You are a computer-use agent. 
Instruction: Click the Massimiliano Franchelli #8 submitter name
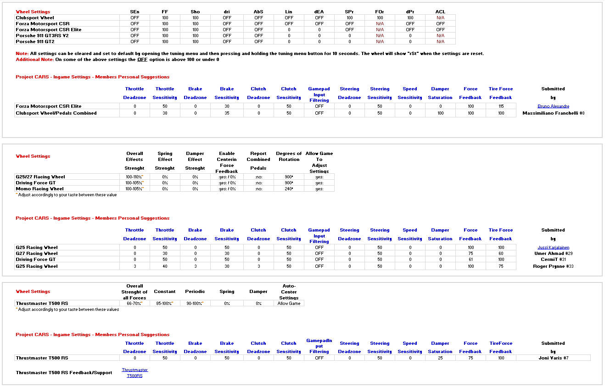tap(553, 113)
